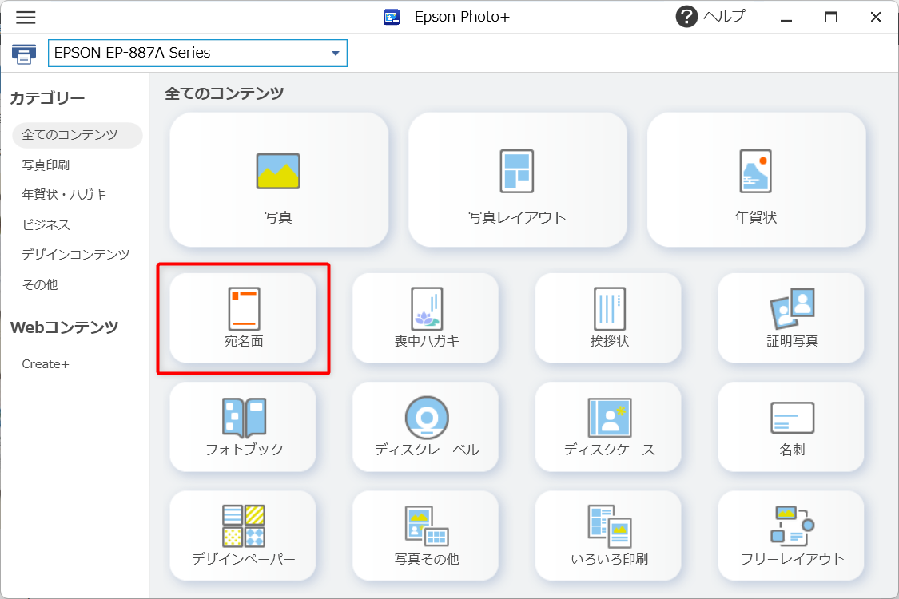The image size is (899, 599).
Task: Open the highlighted 宛名面 address tile
Action: click(243, 318)
